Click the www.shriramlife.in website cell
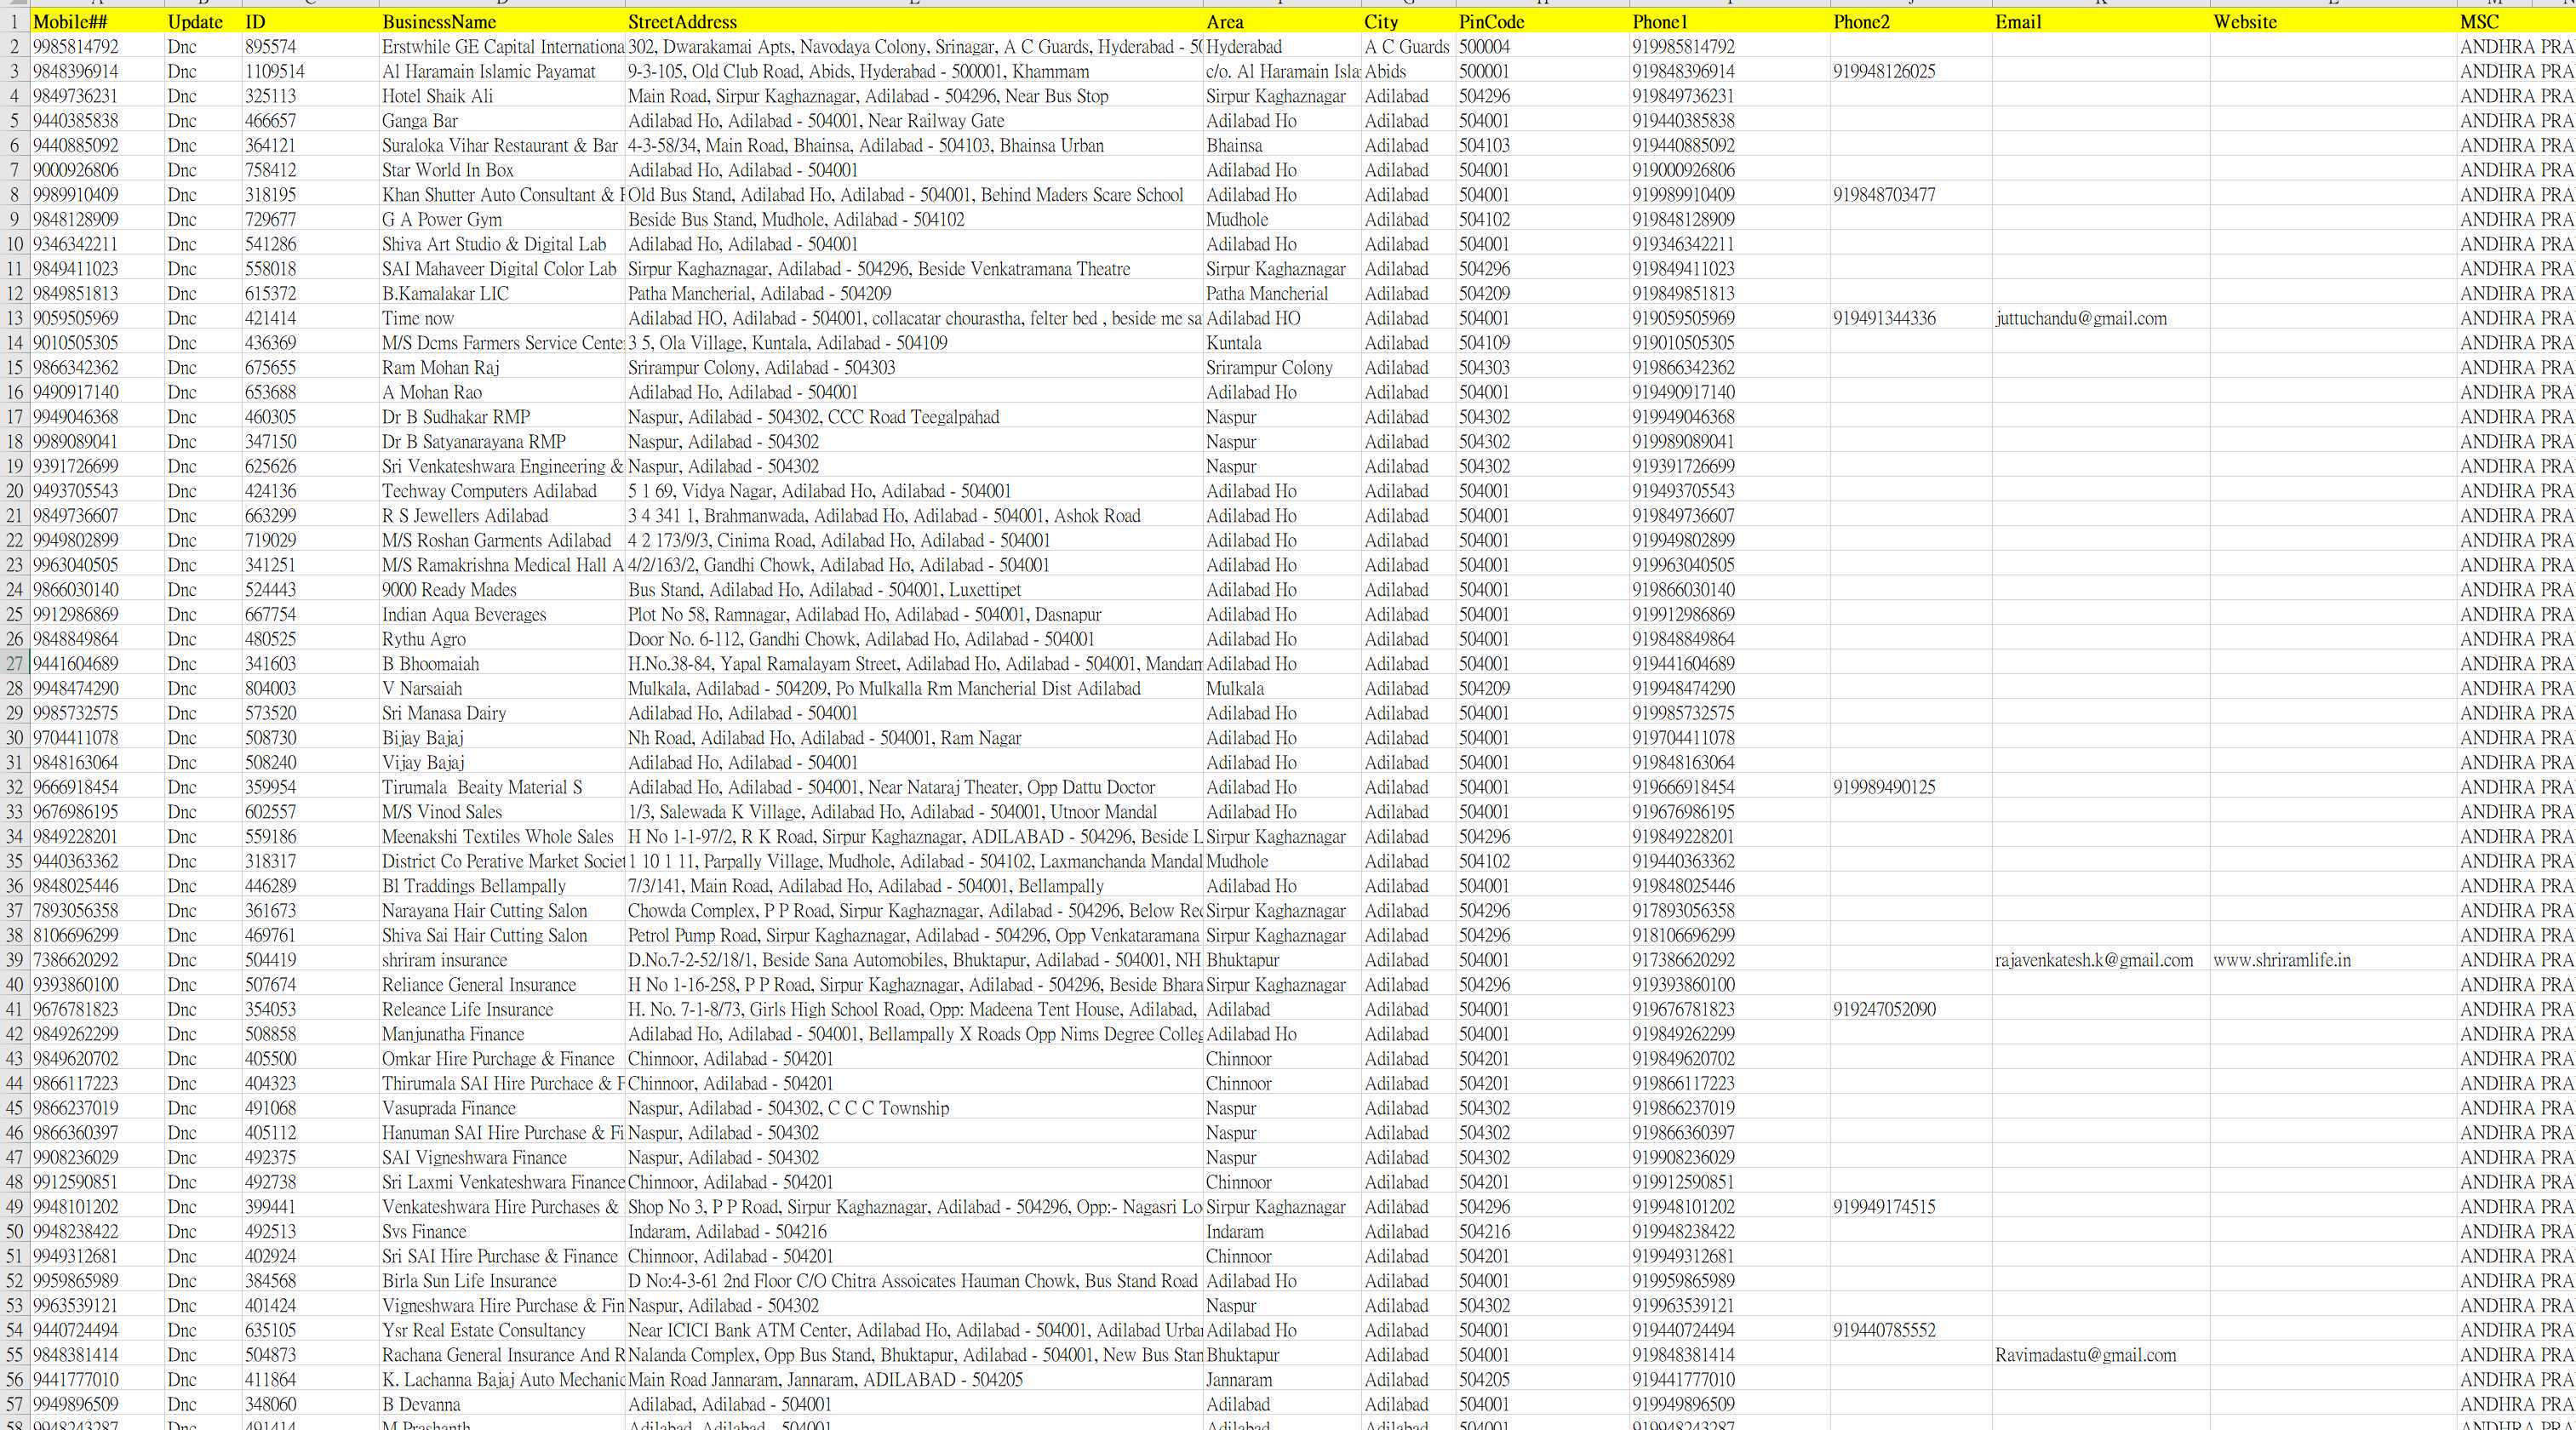The image size is (2576, 1430). point(2333,960)
